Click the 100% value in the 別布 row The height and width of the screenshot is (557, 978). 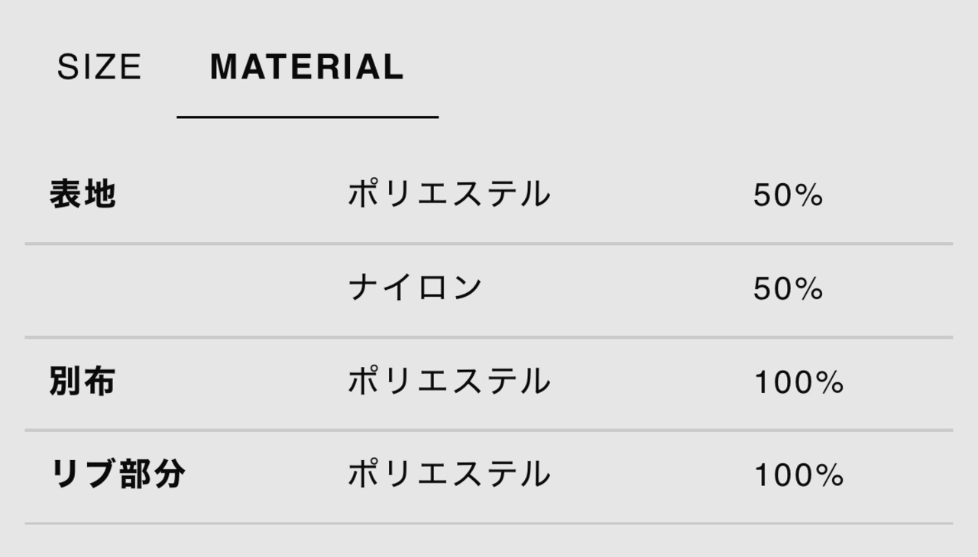click(798, 382)
